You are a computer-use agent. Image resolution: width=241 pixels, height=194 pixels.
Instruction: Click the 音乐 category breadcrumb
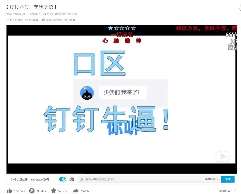point(9,14)
